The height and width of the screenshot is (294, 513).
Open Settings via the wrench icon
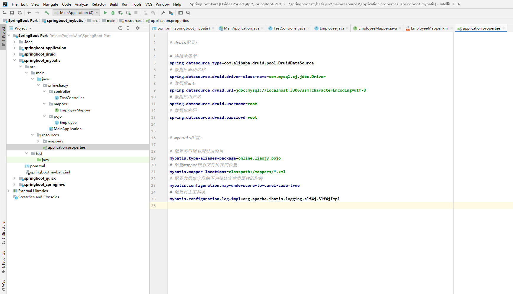click(163, 13)
